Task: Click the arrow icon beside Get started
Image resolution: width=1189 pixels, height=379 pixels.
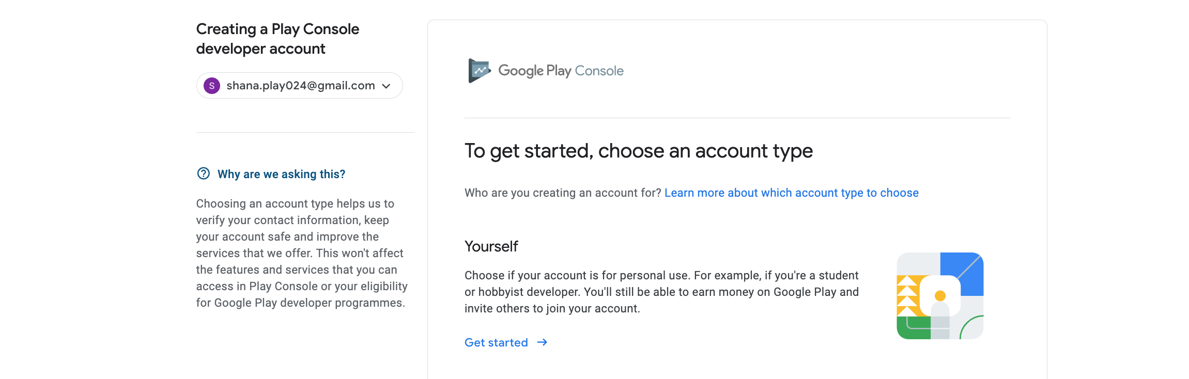Action: (x=542, y=342)
